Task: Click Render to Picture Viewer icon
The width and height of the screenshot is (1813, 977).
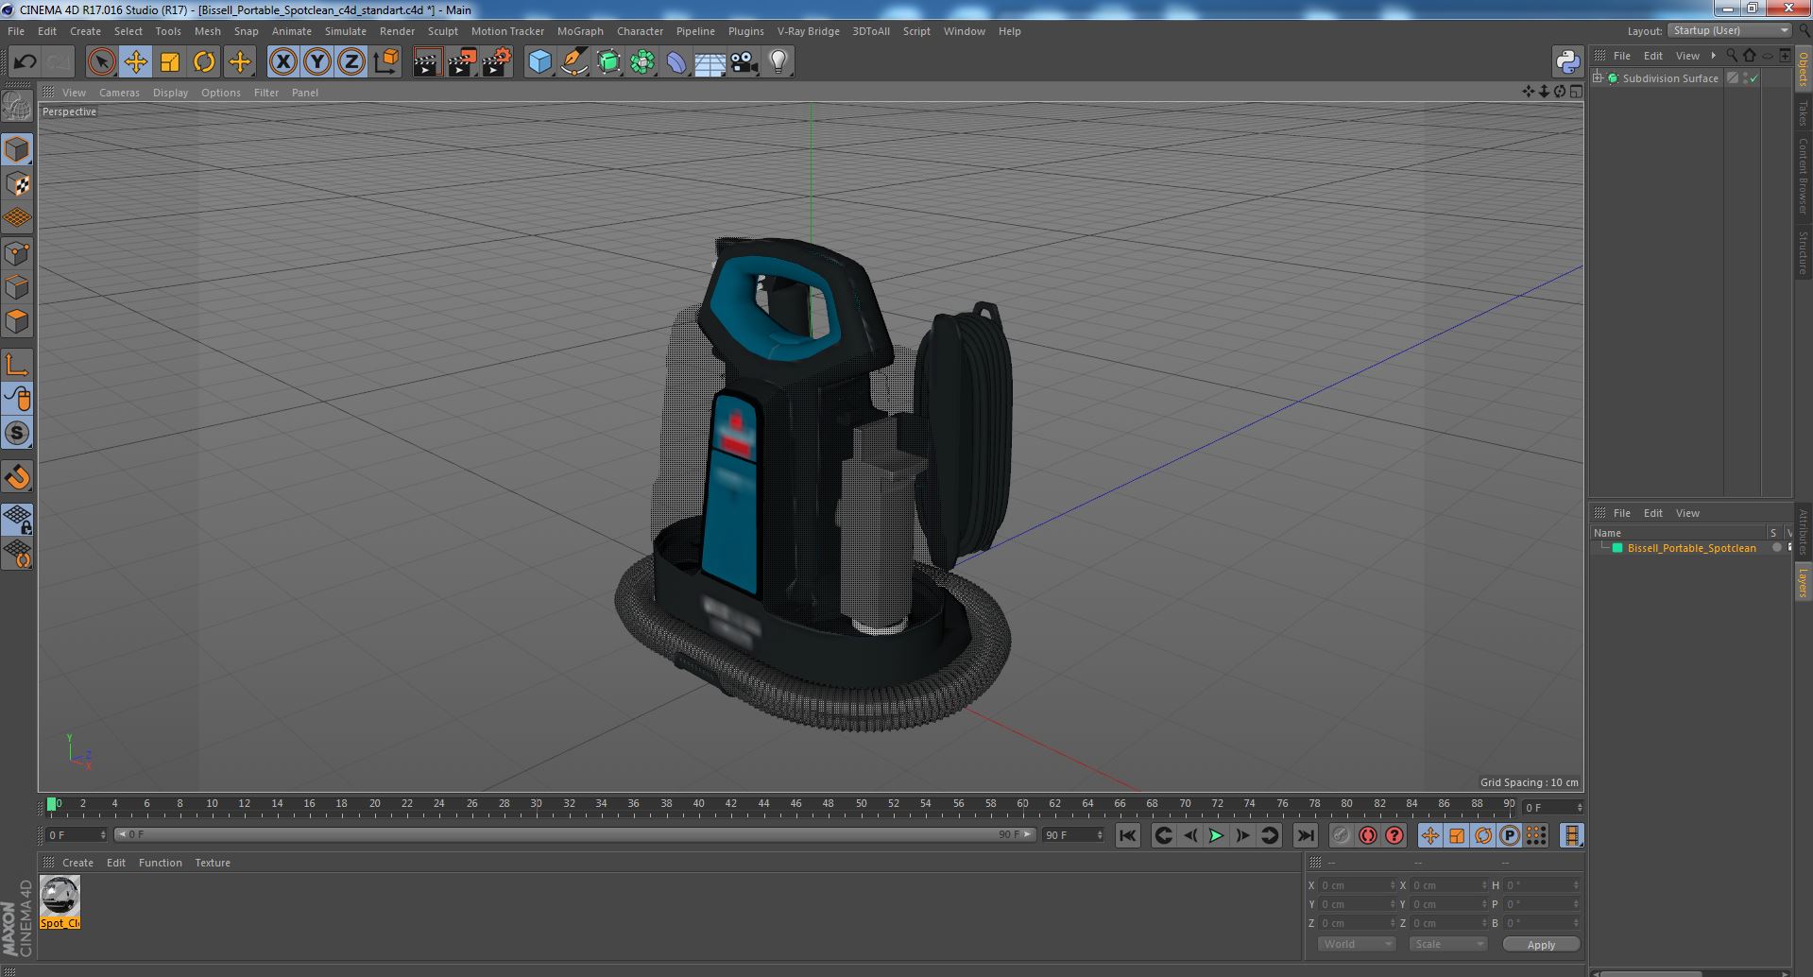Action: pyautogui.click(x=462, y=62)
